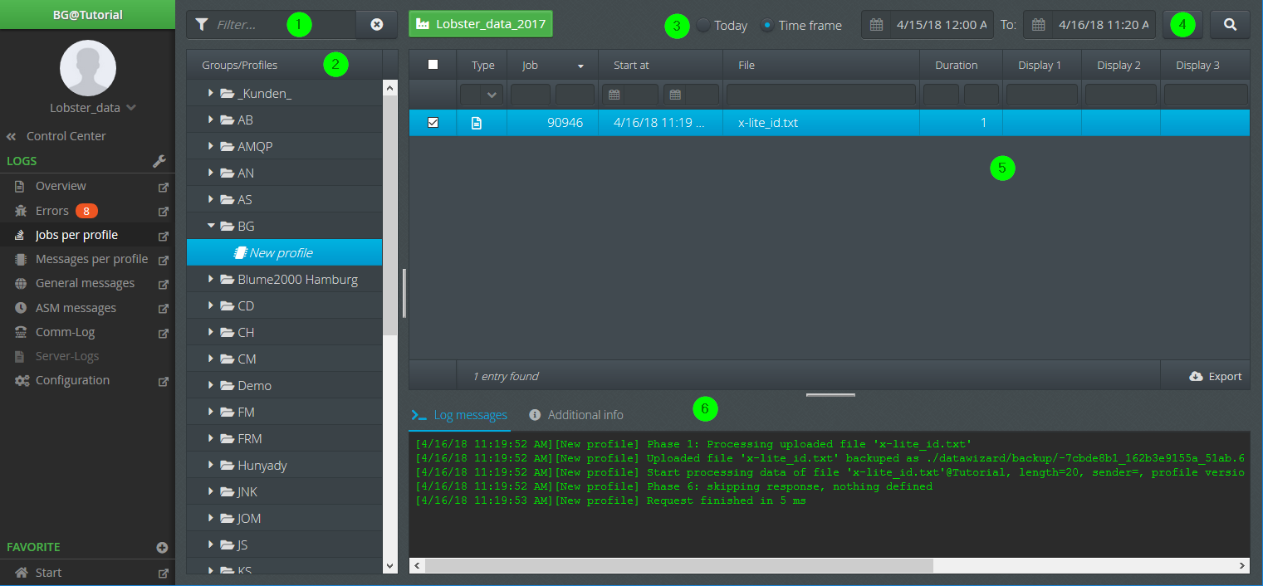Open Errors in new window icon
The height and width of the screenshot is (586, 1263).
tap(164, 211)
